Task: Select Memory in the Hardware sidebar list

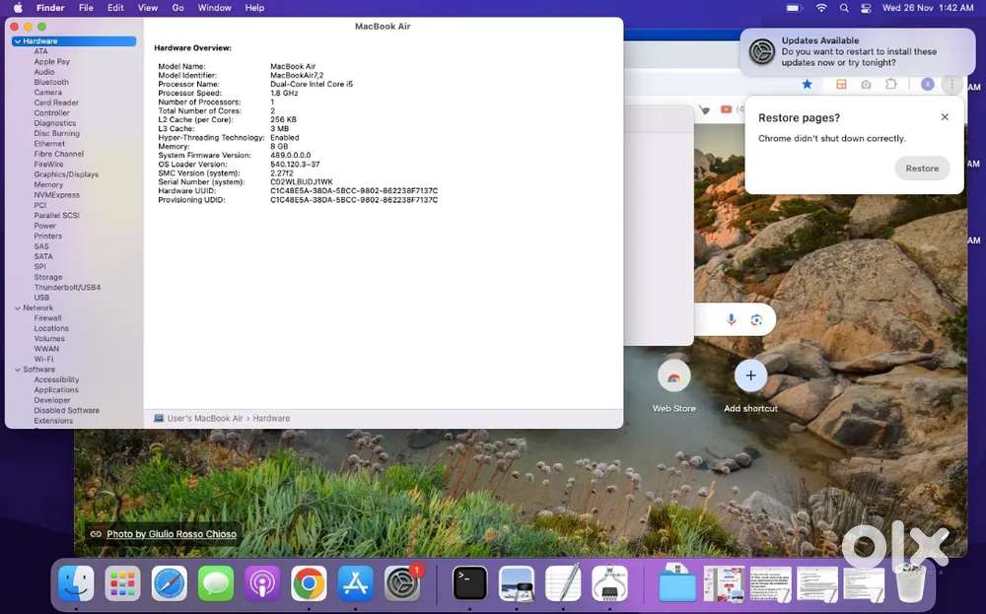Action: [47, 184]
